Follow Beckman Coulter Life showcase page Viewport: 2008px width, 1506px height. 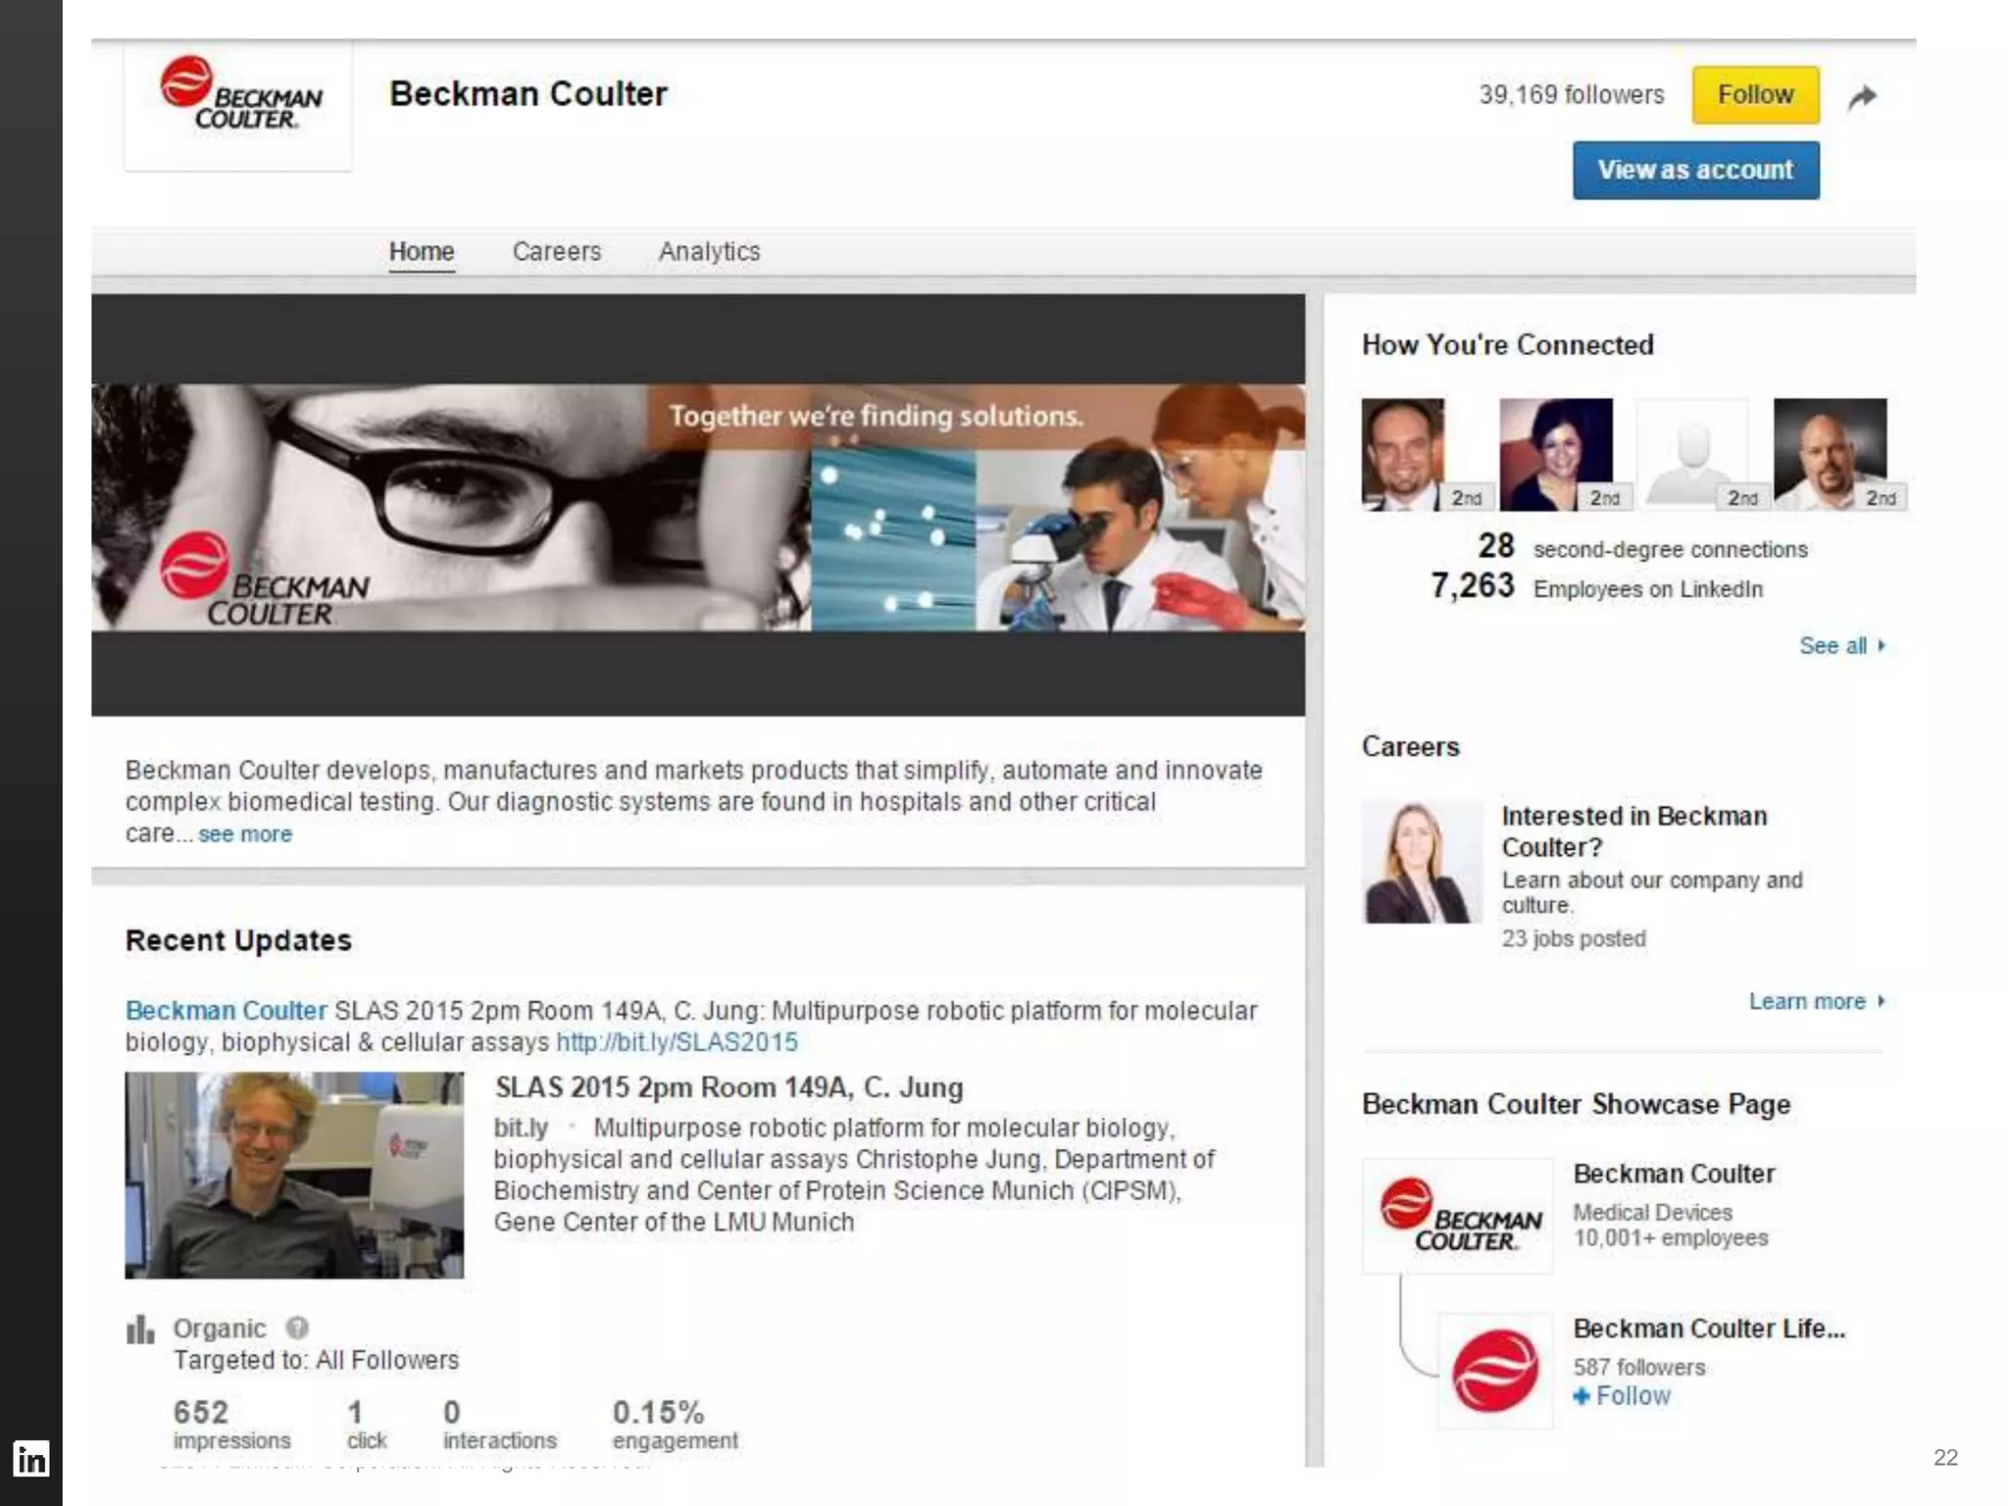click(1622, 1396)
